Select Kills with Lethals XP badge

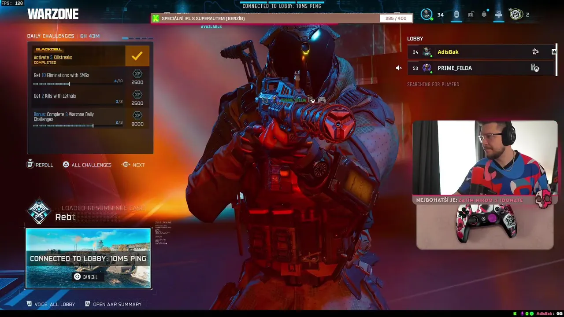[137, 95]
